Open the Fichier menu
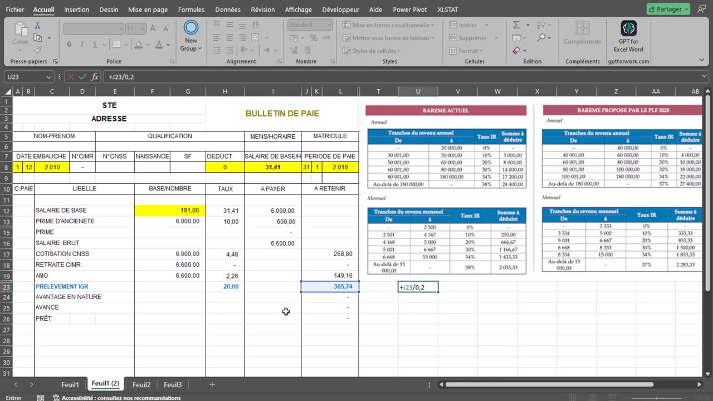This screenshot has width=713, height=401. (x=15, y=9)
